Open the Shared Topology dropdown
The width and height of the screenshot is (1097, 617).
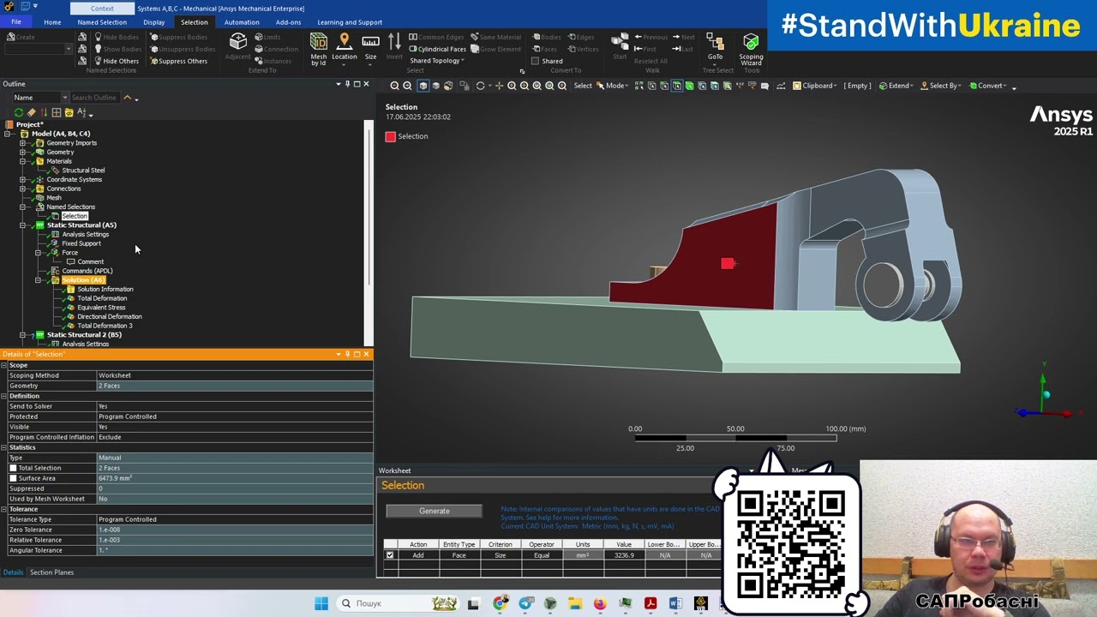[437, 61]
